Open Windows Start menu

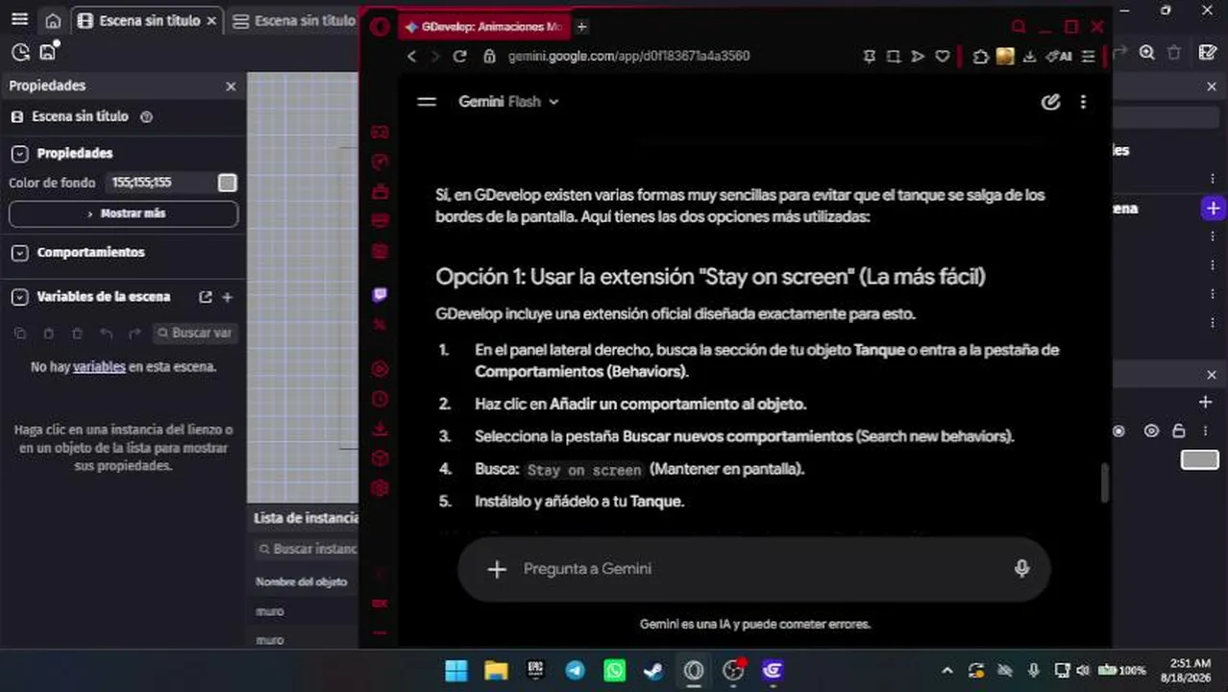(456, 671)
